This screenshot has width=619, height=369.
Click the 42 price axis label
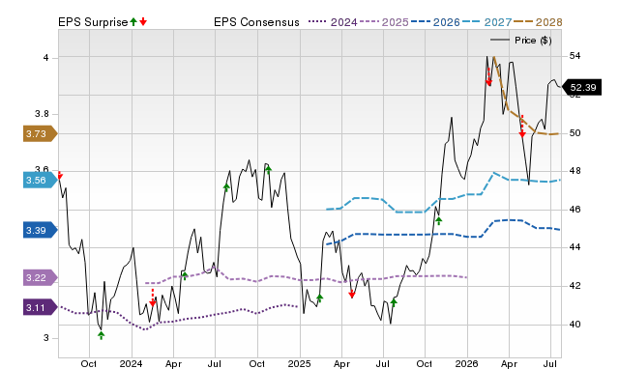pos(575,285)
